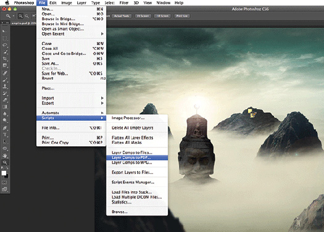Choose Browse in Bridge
324x232 pixels.
[71, 19]
